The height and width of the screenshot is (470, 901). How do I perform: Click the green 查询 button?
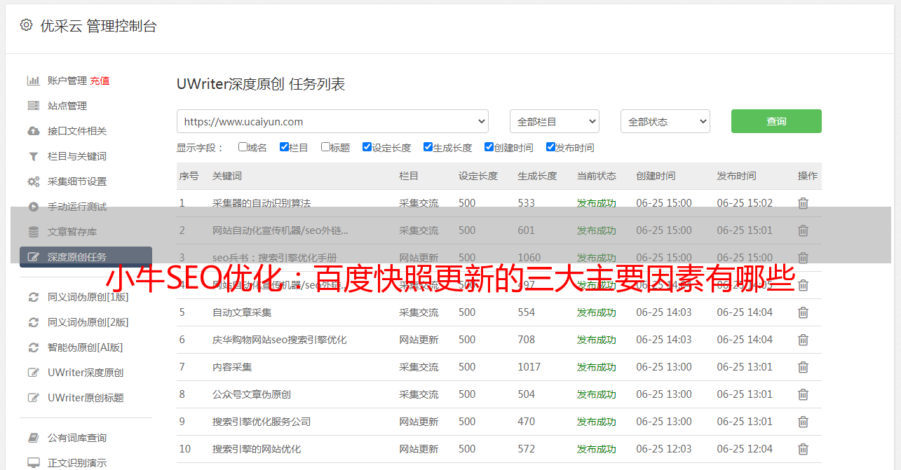click(776, 121)
